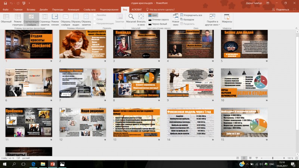Open Slide Master (Образец слайдов)

65,20
